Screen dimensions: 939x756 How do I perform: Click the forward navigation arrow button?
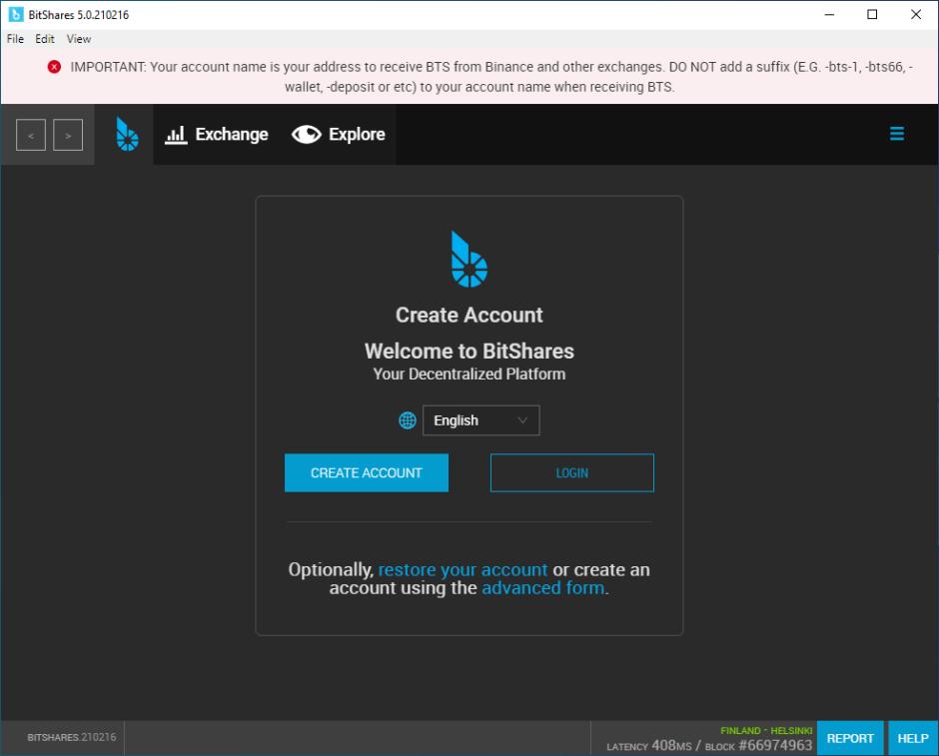(68, 135)
